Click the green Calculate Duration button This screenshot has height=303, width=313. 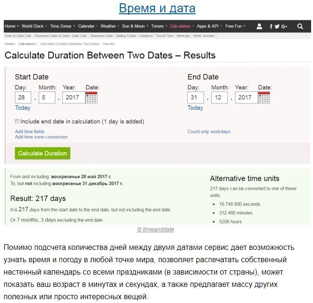click(x=43, y=153)
